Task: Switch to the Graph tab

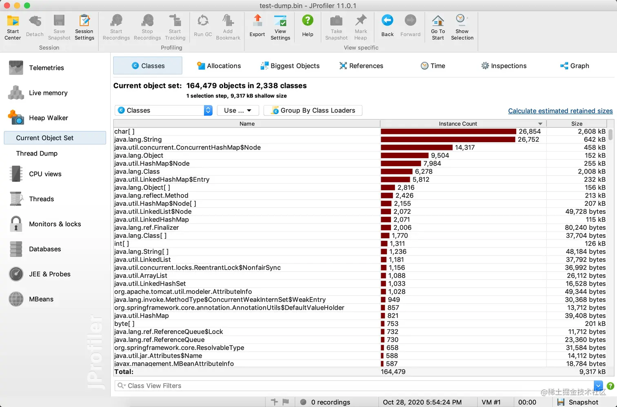Action: (575, 66)
